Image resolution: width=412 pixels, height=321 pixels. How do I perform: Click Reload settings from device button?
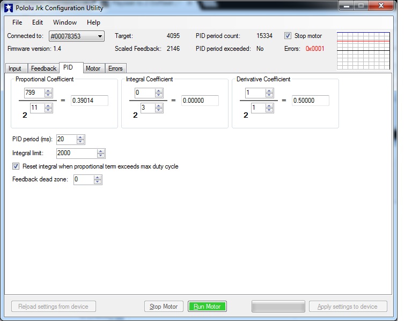point(54,307)
